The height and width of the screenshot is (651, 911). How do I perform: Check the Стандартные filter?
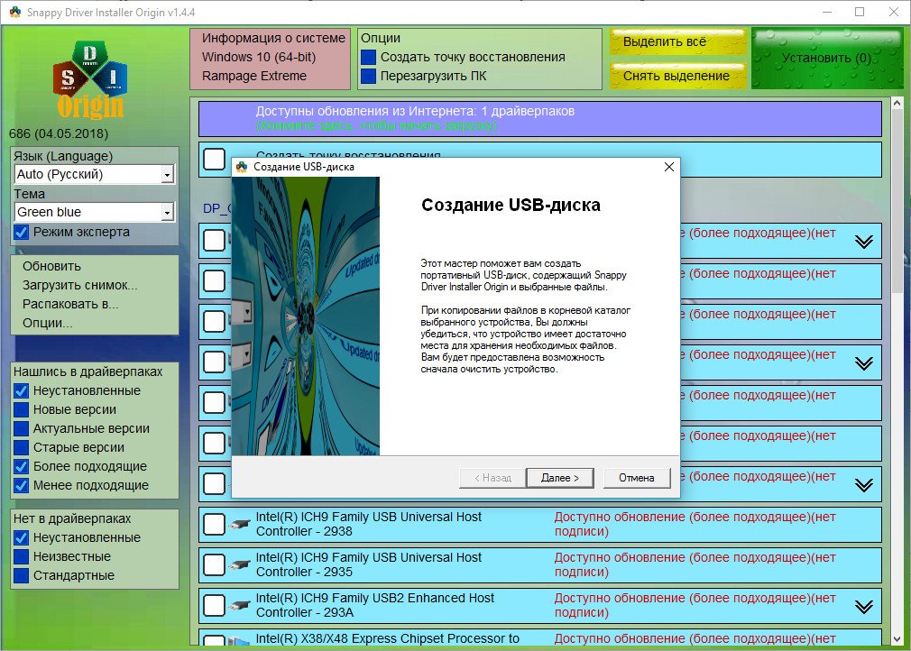tap(22, 575)
